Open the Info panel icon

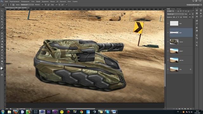(x=197, y=13)
